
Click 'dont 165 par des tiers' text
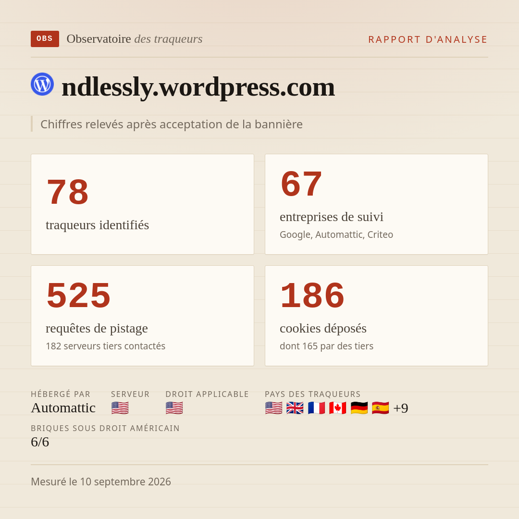326,346
